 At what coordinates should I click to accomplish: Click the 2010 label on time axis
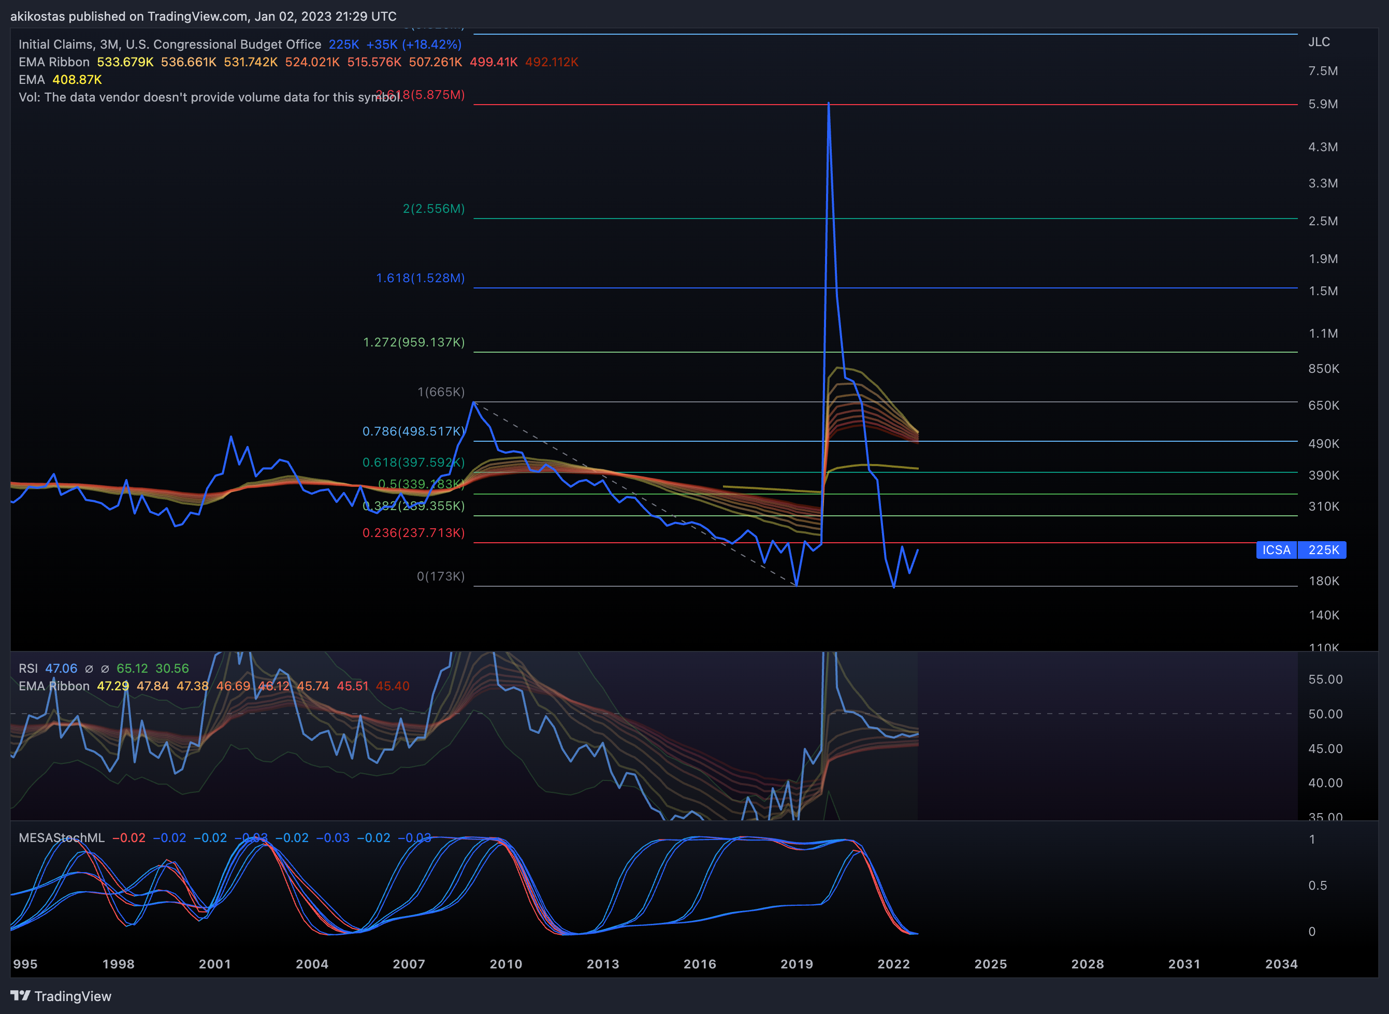click(506, 964)
